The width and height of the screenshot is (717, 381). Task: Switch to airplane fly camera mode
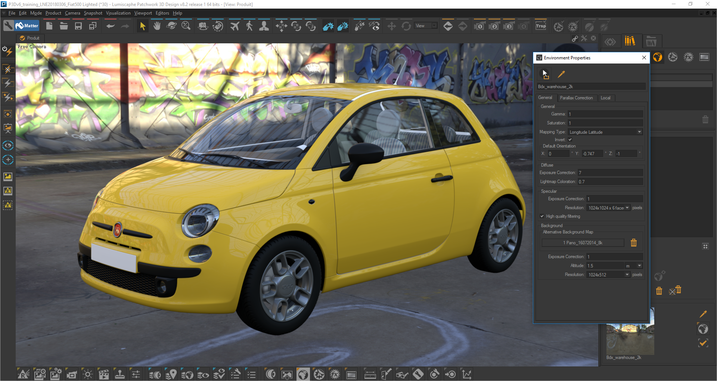click(235, 26)
